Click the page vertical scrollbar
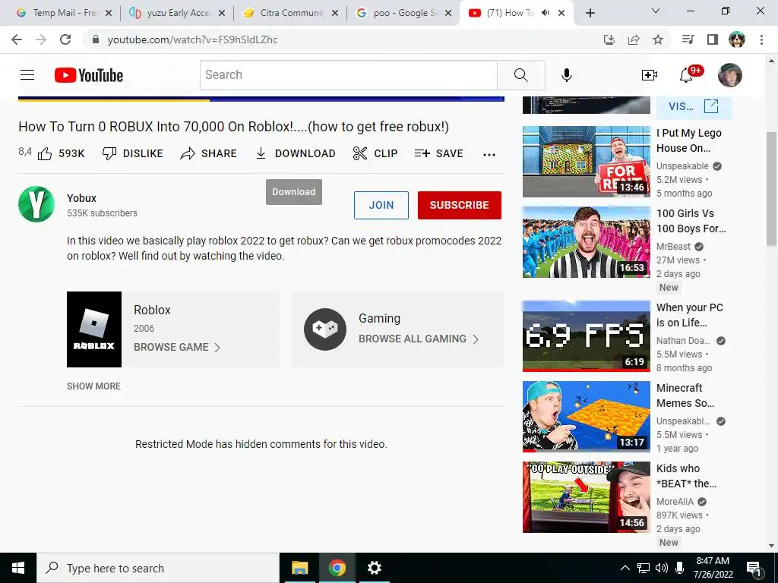The width and height of the screenshot is (778, 583). click(x=771, y=188)
